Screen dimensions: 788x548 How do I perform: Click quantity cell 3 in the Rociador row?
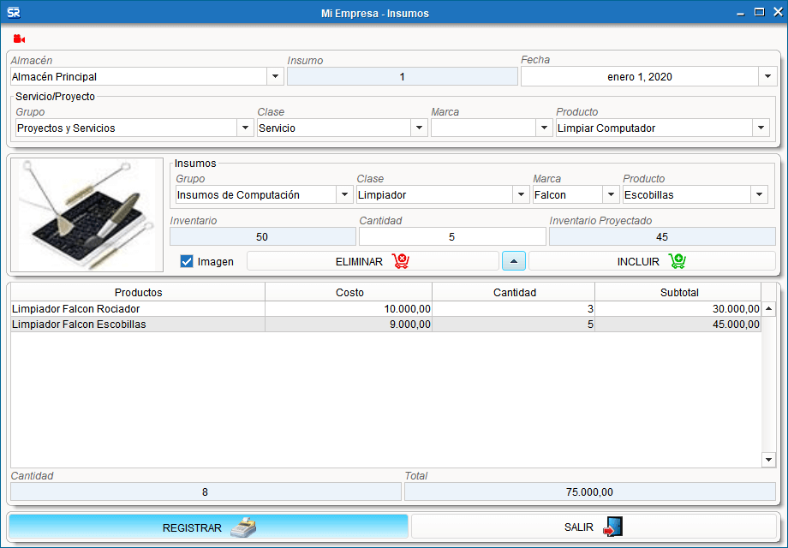click(x=514, y=308)
